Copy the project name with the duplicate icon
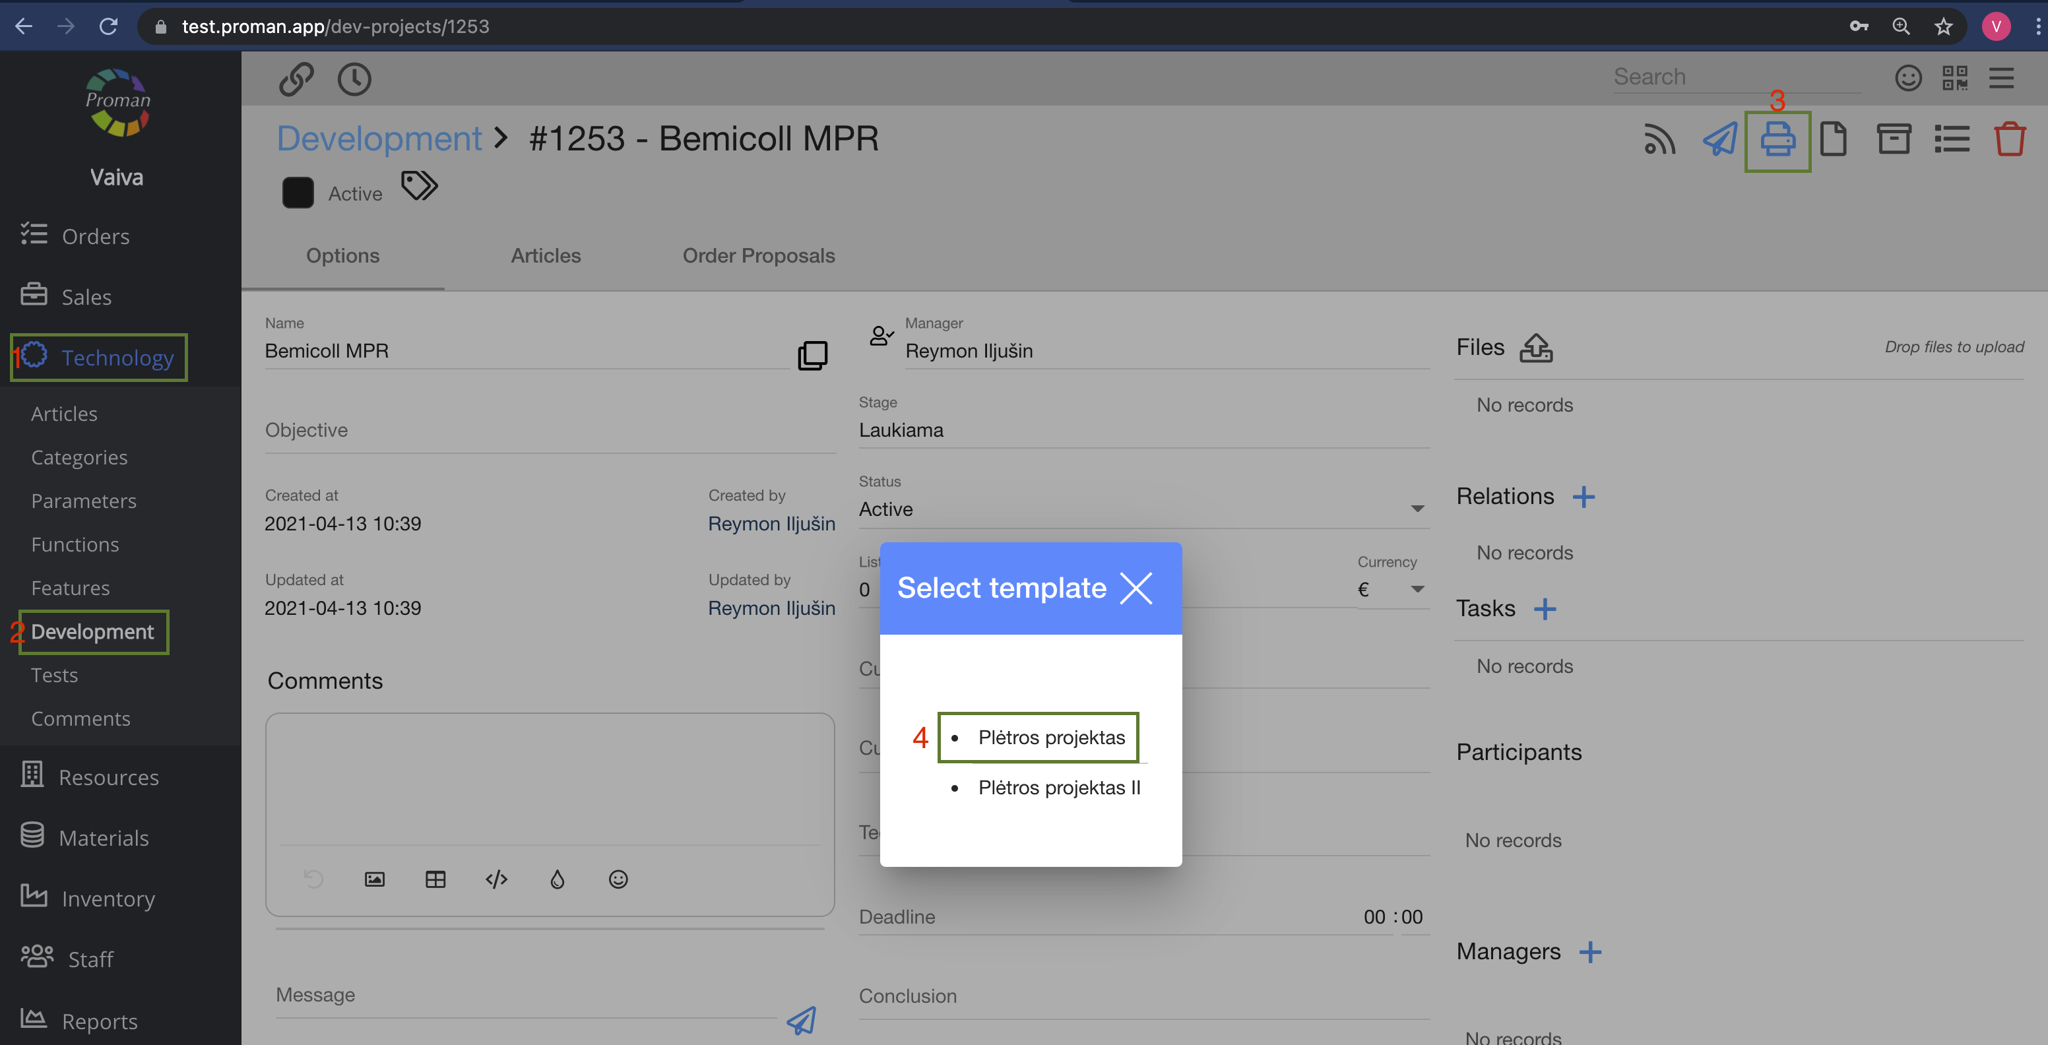This screenshot has height=1045, width=2048. (812, 355)
